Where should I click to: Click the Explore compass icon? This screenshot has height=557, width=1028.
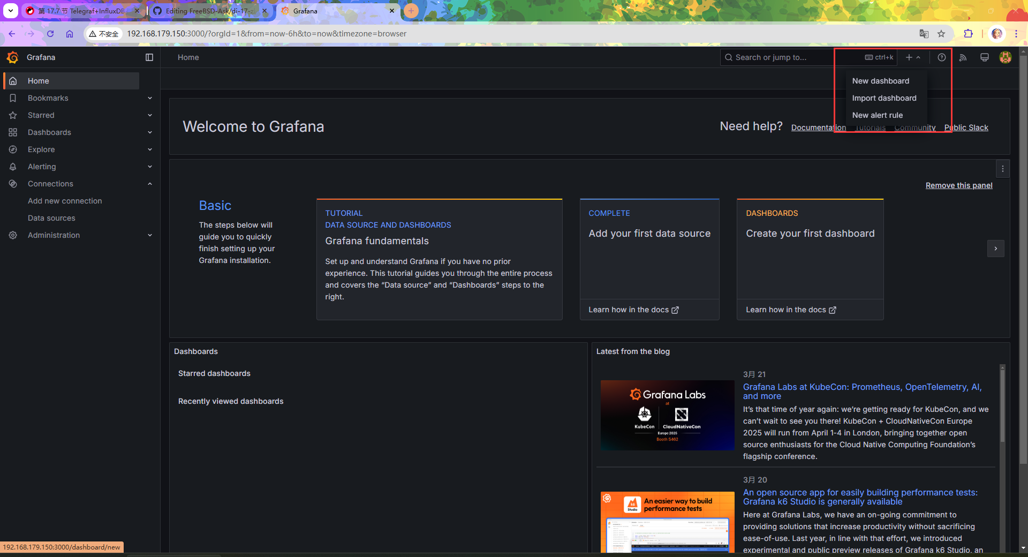13,149
